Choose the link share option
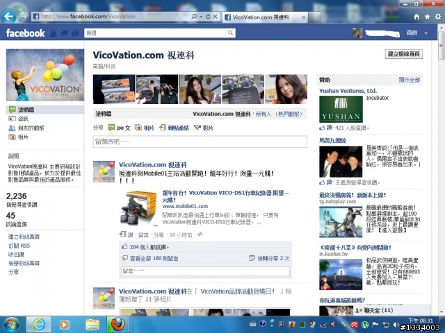 pos(175,128)
